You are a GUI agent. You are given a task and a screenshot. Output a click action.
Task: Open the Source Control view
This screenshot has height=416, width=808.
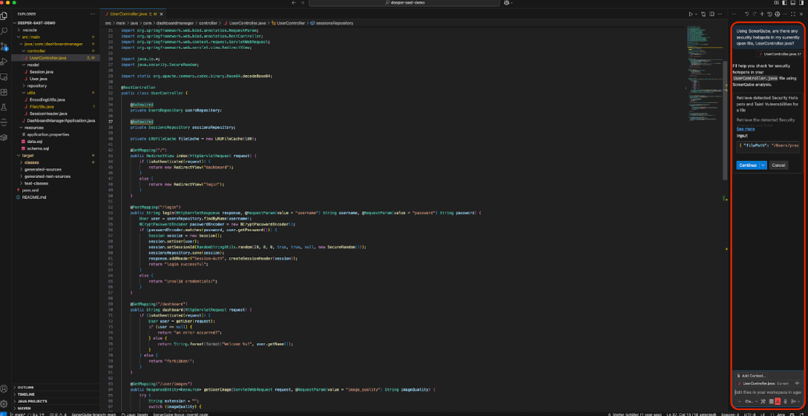(4, 46)
